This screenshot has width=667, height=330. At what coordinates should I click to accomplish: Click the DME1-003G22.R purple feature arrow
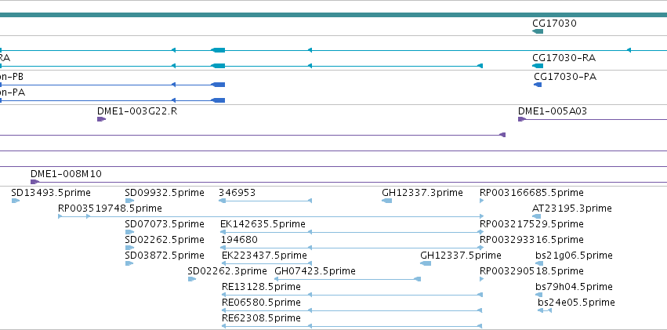tap(101, 119)
